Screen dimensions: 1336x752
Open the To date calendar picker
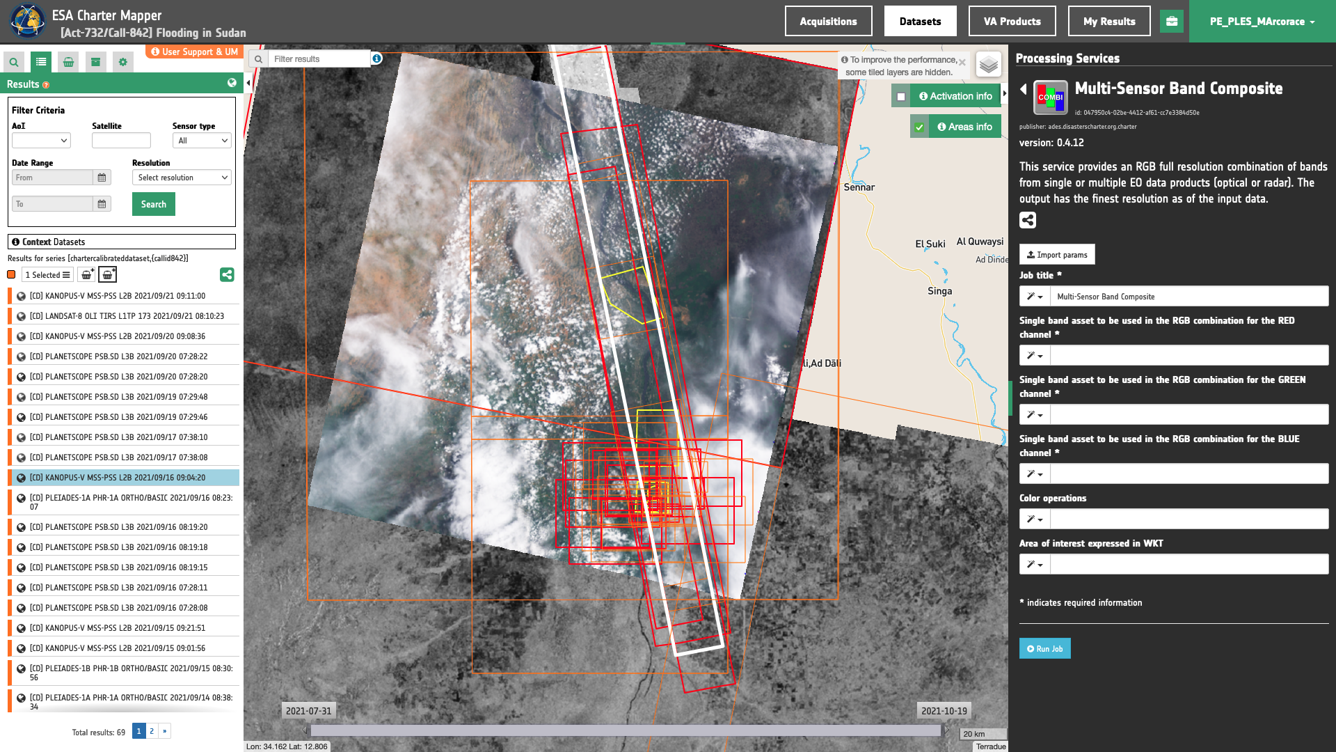click(x=102, y=204)
